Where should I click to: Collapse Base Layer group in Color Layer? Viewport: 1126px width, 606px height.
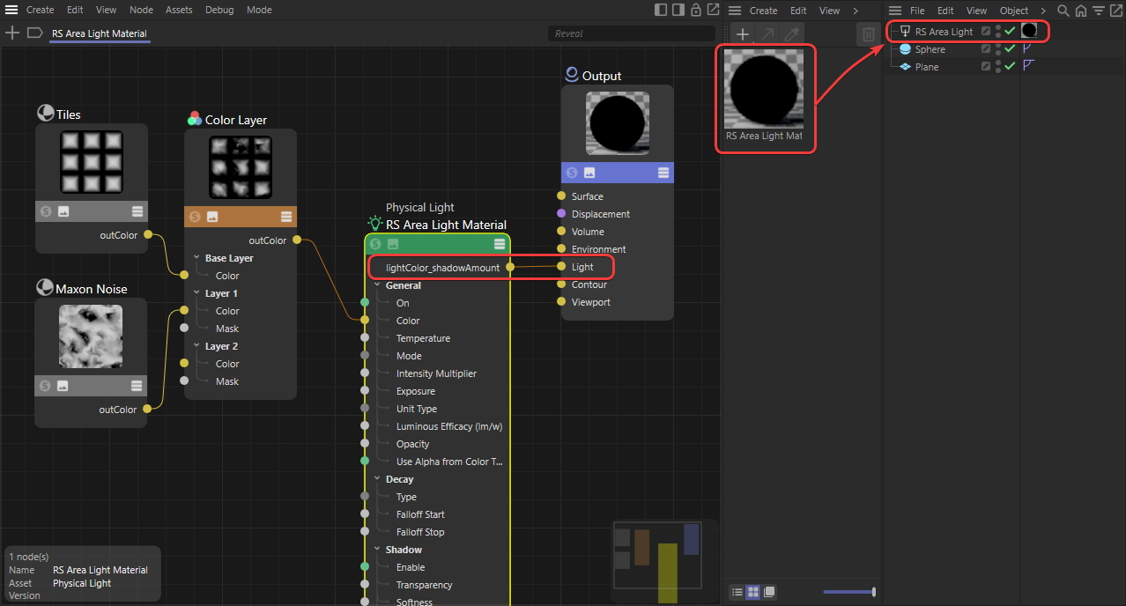click(196, 258)
